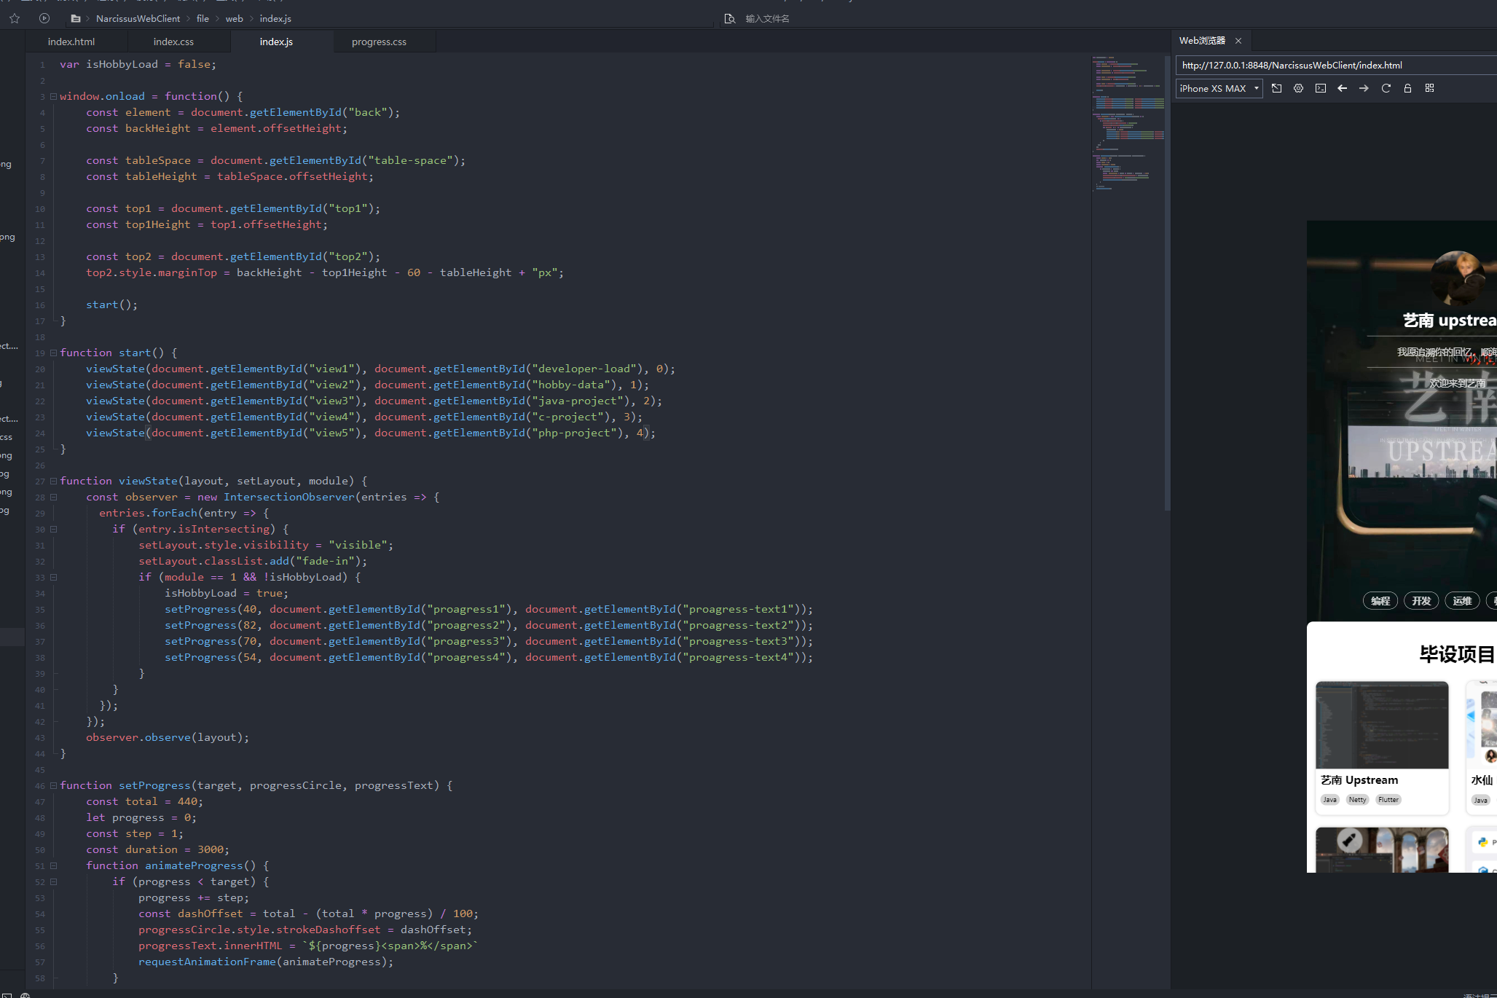
Task: Click the line number 1 in the gutter
Action: pyautogui.click(x=42, y=65)
